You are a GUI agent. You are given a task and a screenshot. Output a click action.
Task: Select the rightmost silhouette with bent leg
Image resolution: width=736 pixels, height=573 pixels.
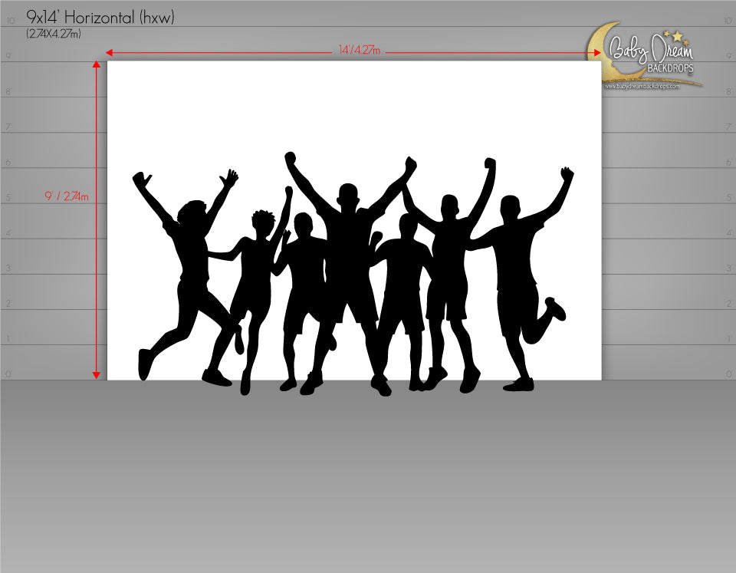tap(519, 276)
